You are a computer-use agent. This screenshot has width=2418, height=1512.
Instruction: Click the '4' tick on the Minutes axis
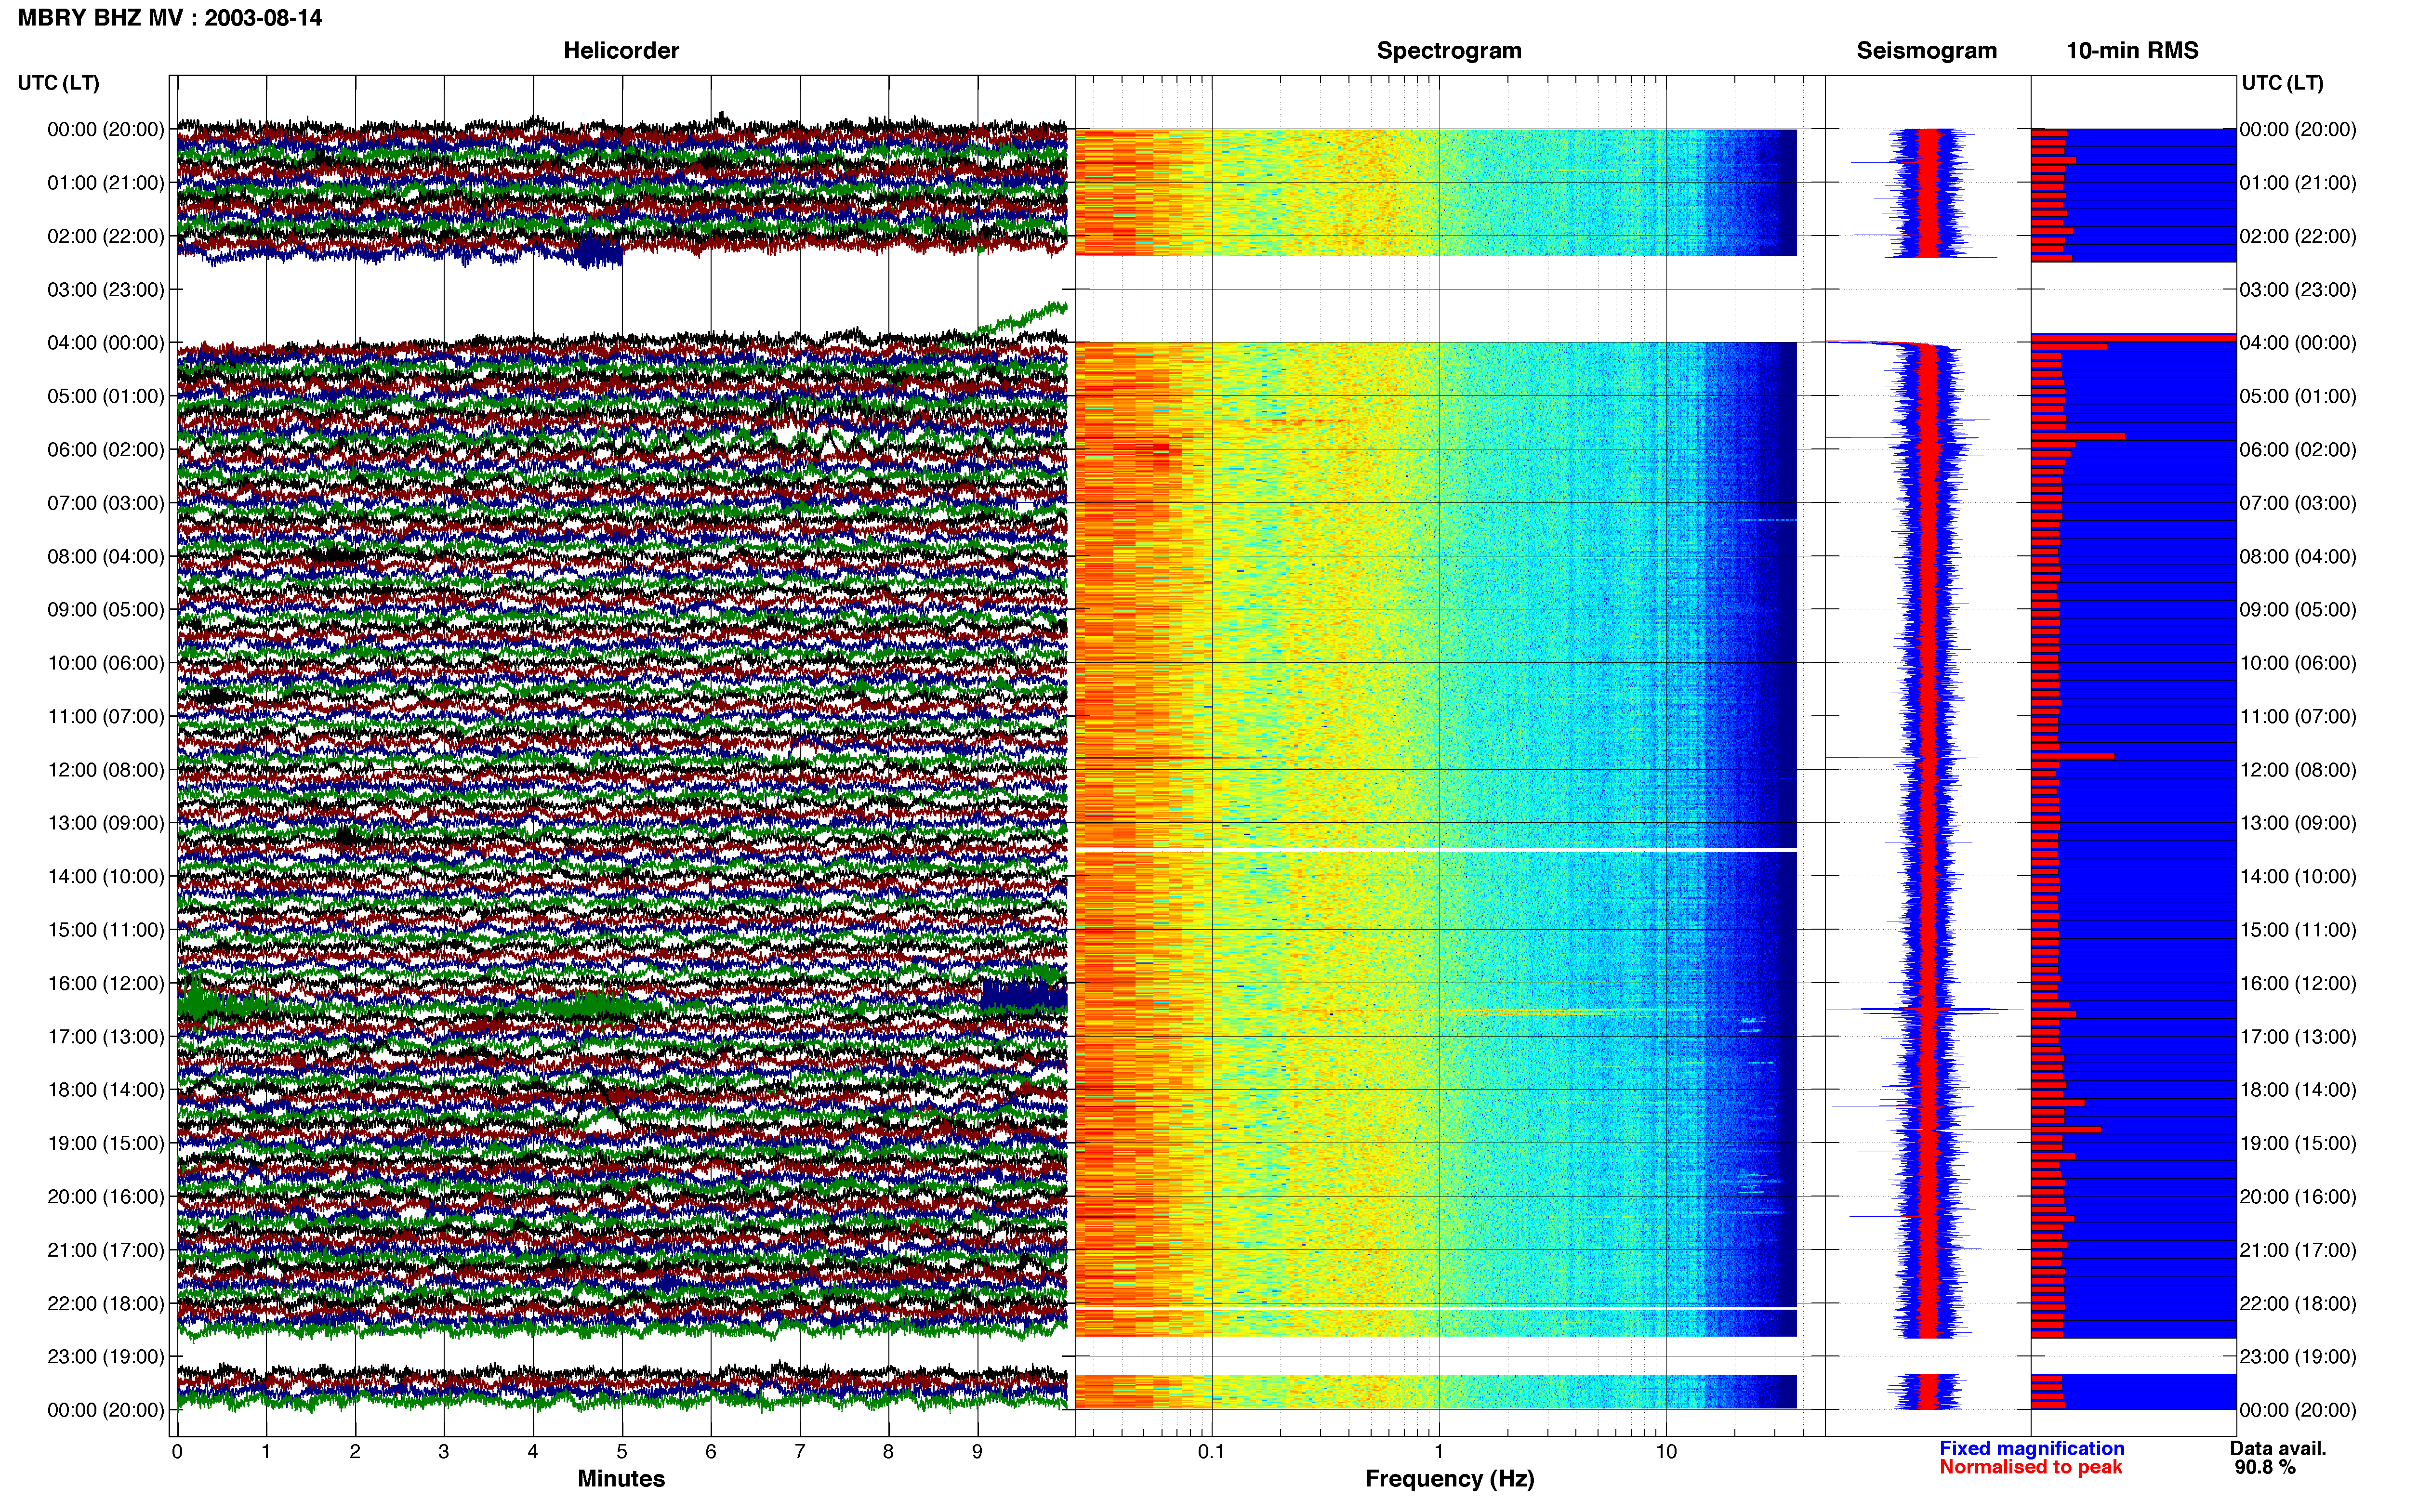pyautogui.click(x=533, y=1452)
